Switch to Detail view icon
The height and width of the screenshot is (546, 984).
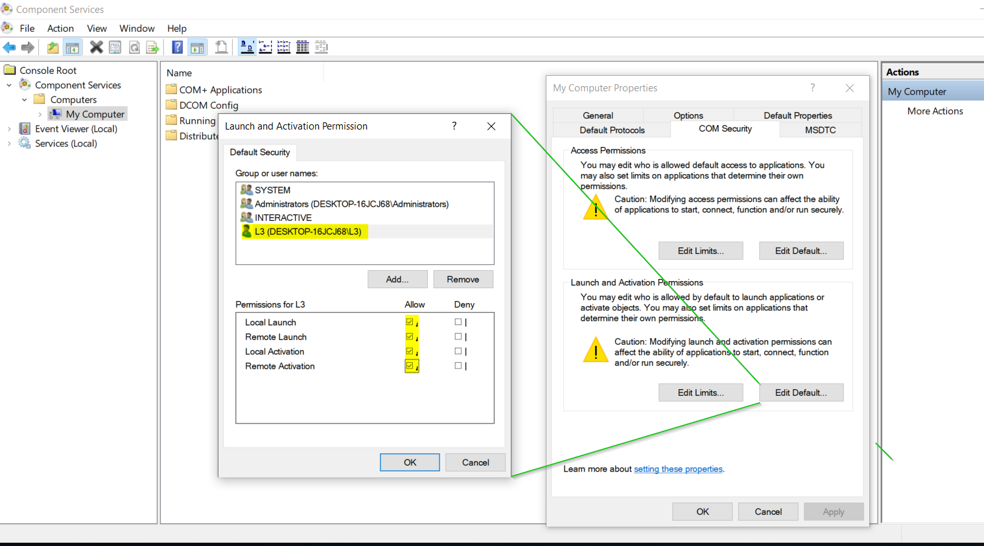click(303, 47)
